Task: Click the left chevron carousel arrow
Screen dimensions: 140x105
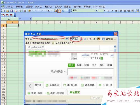Action: point(30,86)
